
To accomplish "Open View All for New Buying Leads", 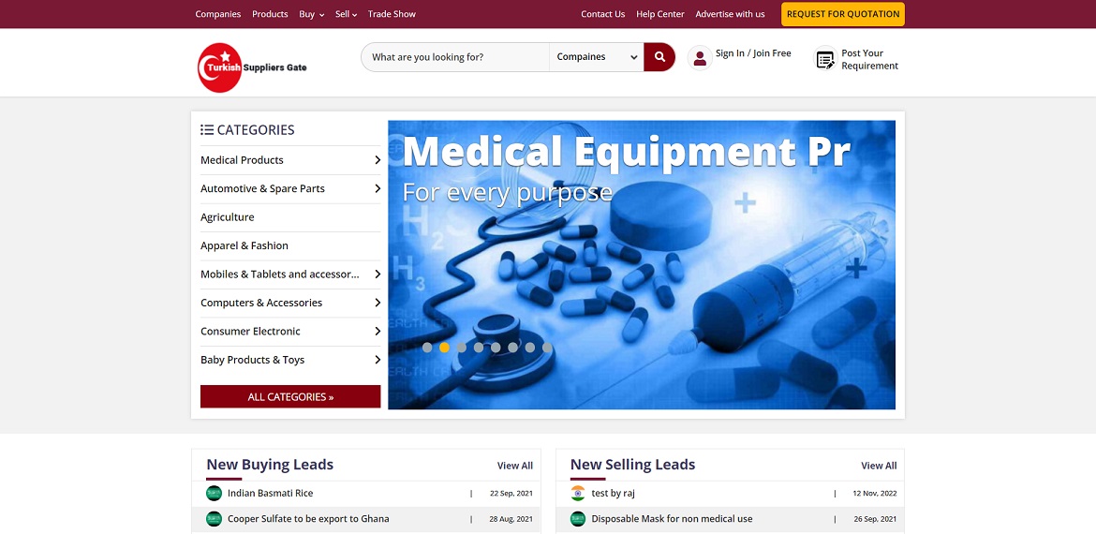I will pos(514,466).
